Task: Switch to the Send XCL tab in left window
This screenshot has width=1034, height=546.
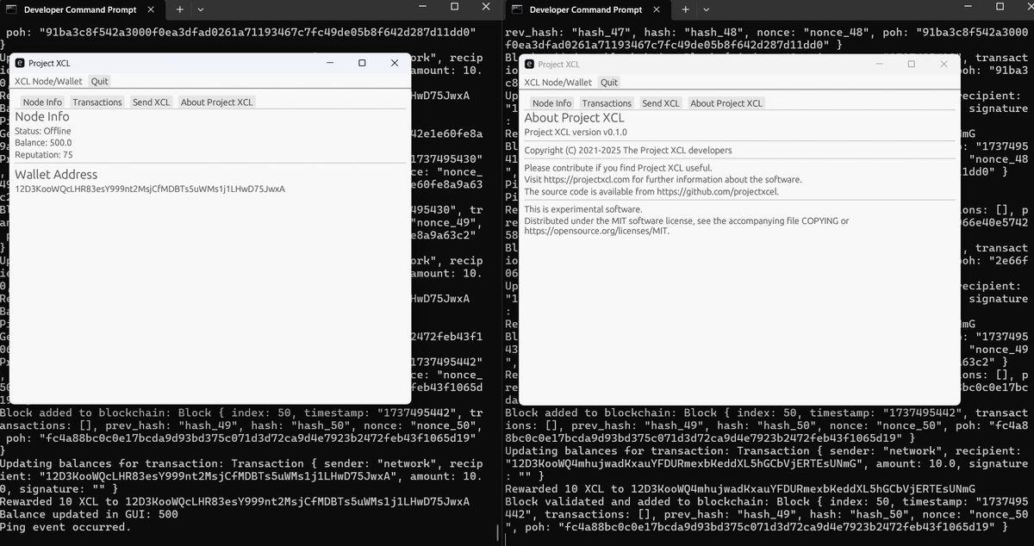Action: (x=151, y=102)
